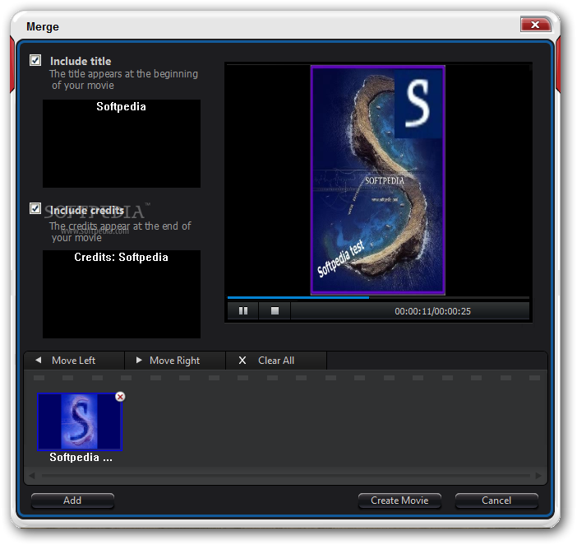Click the Move Left button

pos(74,361)
